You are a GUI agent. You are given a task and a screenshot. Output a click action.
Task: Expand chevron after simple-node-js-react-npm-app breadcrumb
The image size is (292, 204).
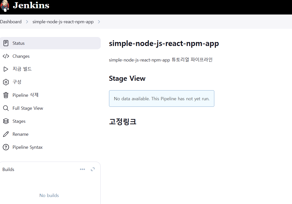(99, 22)
